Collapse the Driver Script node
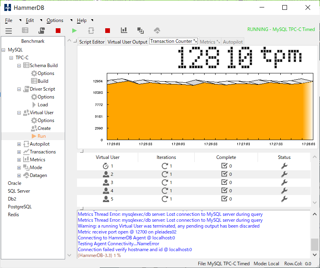This screenshot has height=268, width=320. 19,89
